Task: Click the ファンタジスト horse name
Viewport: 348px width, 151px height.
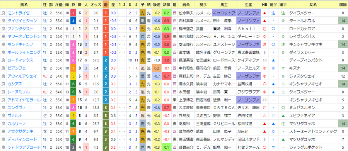Action: [20, 29]
